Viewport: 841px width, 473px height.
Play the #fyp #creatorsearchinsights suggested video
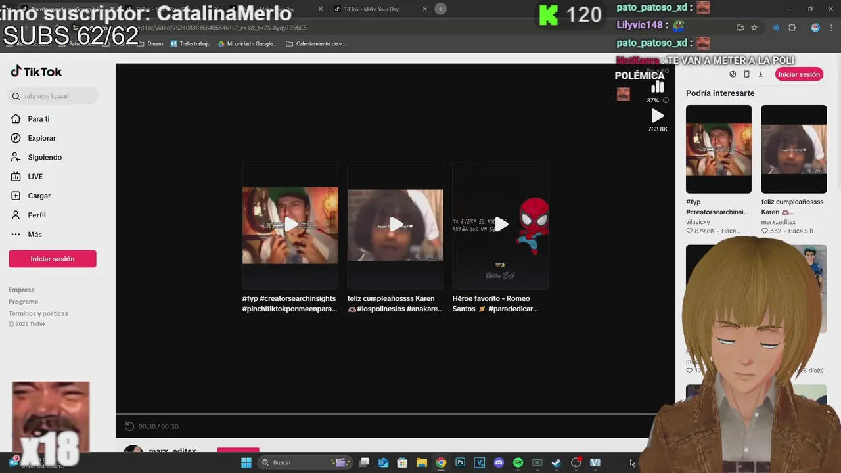click(x=290, y=225)
